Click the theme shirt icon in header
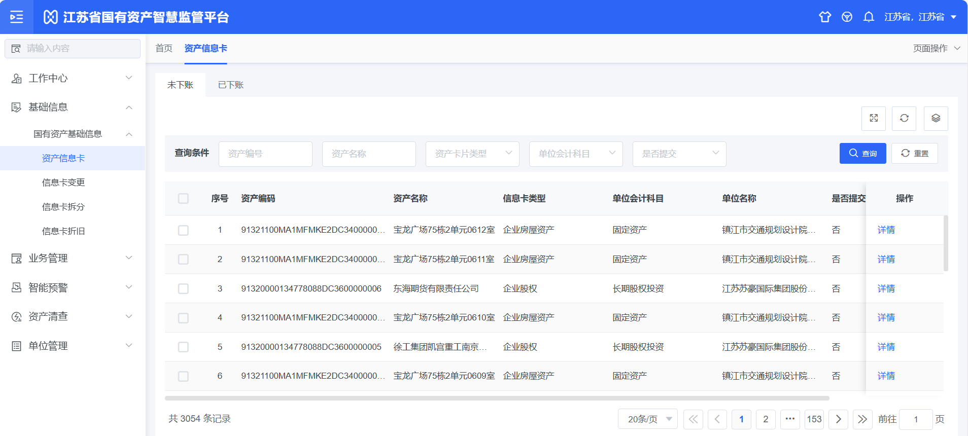Screen dimensions: 968x436 (x=825, y=17)
